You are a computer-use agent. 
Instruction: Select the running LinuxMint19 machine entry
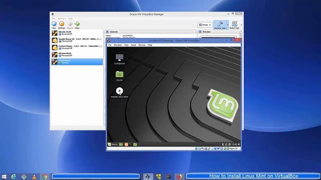pyautogui.click(x=77, y=61)
